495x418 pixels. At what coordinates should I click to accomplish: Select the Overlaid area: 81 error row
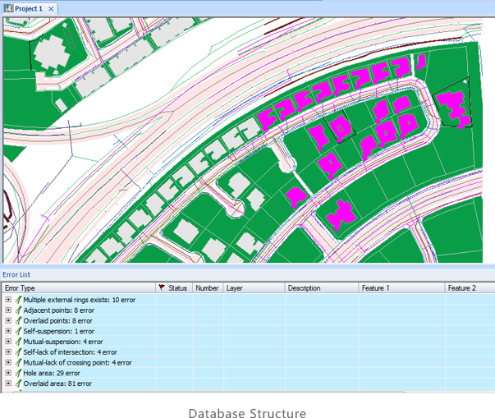click(57, 384)
